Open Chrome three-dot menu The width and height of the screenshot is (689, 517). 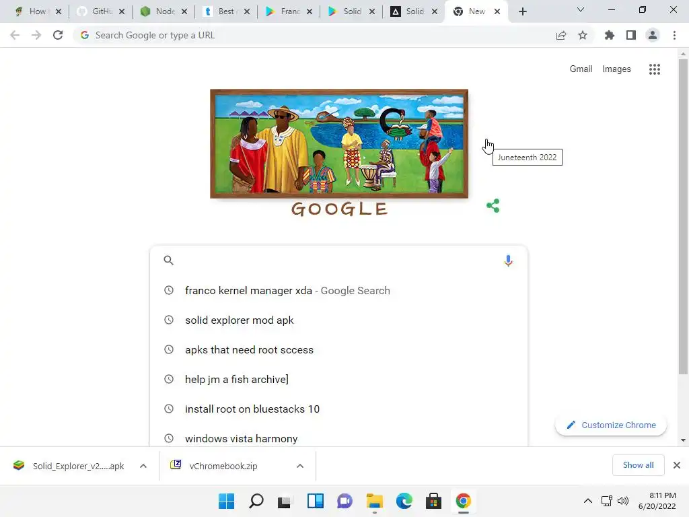click(x=674, y=35)
